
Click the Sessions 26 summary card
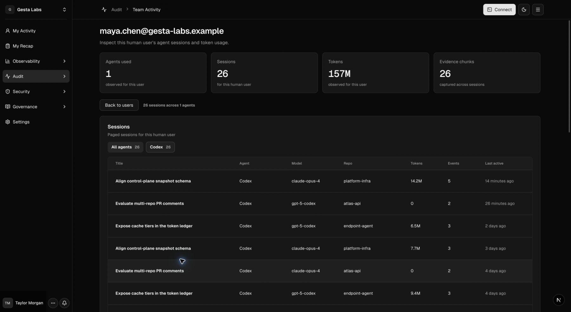264,73
